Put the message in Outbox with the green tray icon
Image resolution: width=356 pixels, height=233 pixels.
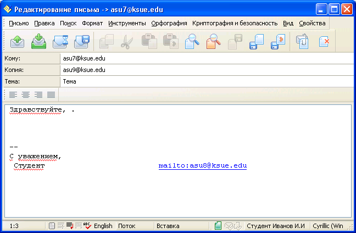(38, 42)
